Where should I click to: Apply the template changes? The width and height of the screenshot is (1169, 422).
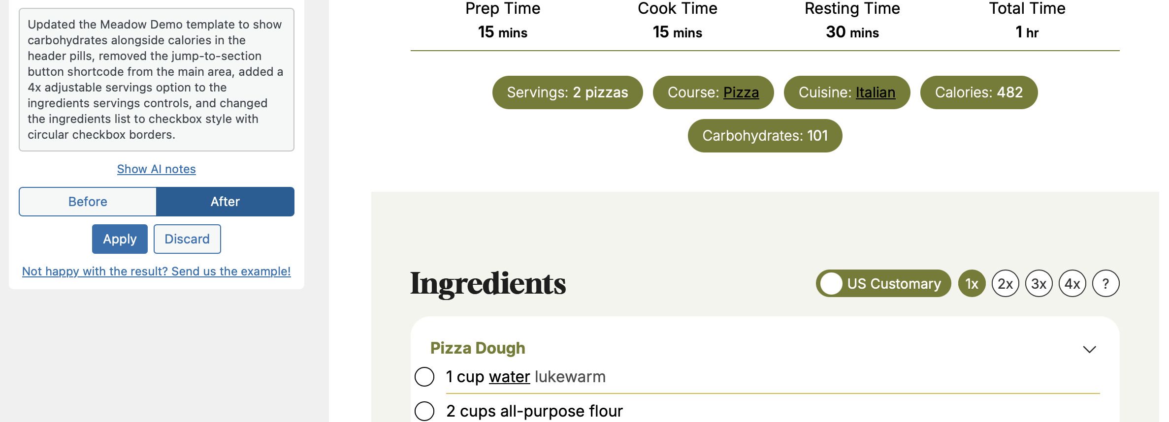coord(120,239)
